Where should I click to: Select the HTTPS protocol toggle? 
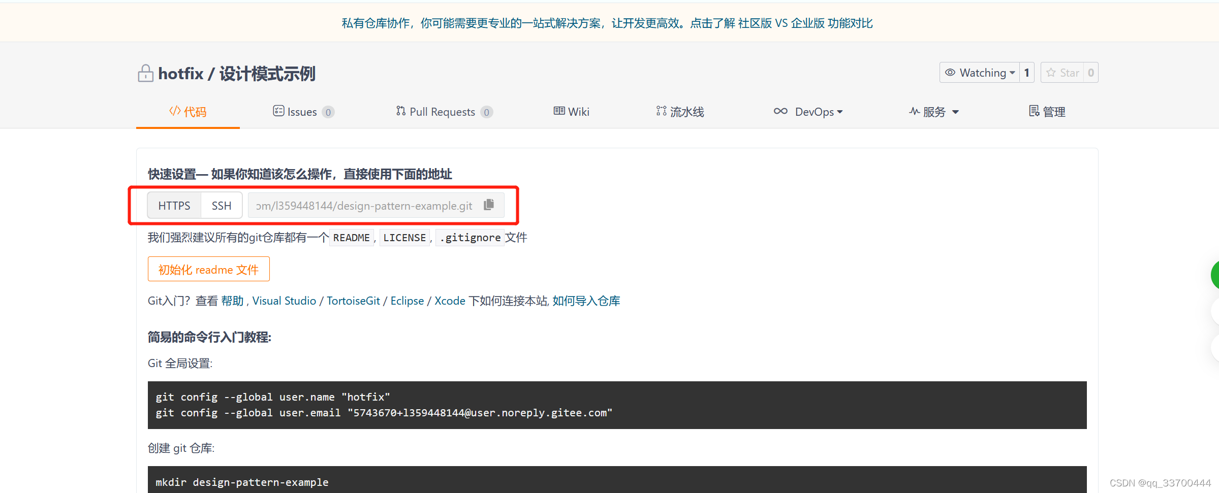pyautogui.click(x=174, y=205)
